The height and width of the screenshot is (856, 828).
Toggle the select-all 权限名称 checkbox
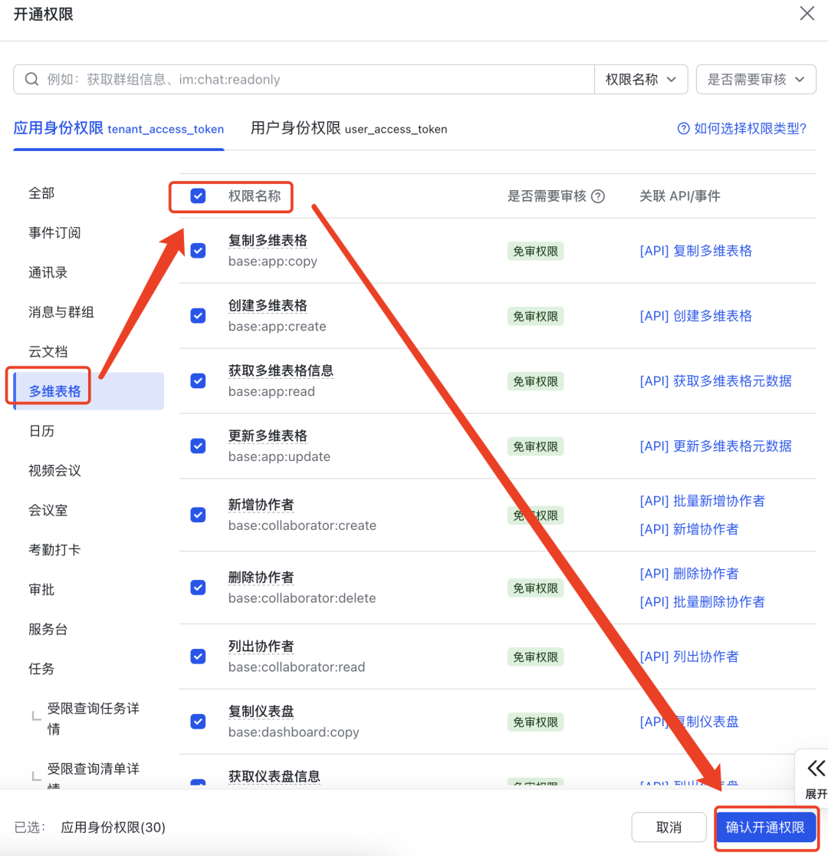click(198, 196)
